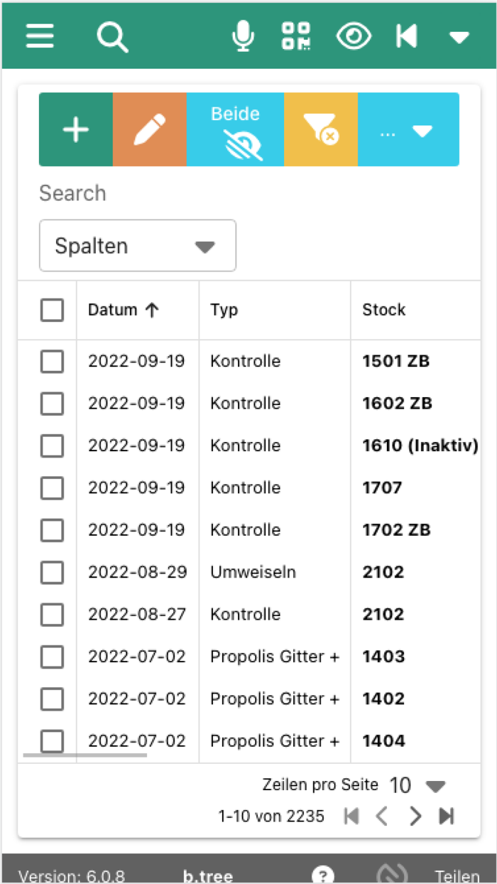The height and width of the screenshot is (884, 497).
Task: Add a new entry with the plus icon
Action: click(75, 129)
